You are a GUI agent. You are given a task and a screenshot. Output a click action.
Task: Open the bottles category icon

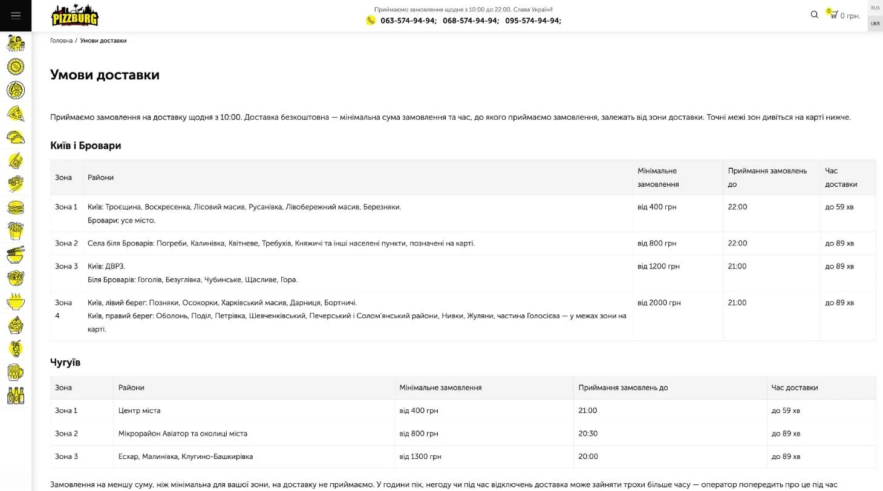pyautogui.click(x=16, y=395)
